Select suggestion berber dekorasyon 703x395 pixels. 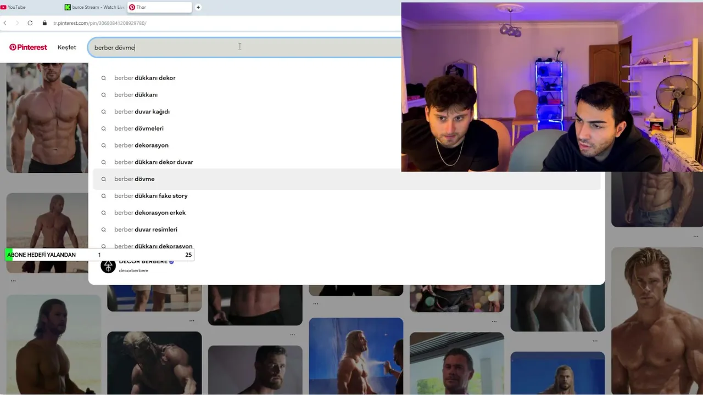point(347,145)
